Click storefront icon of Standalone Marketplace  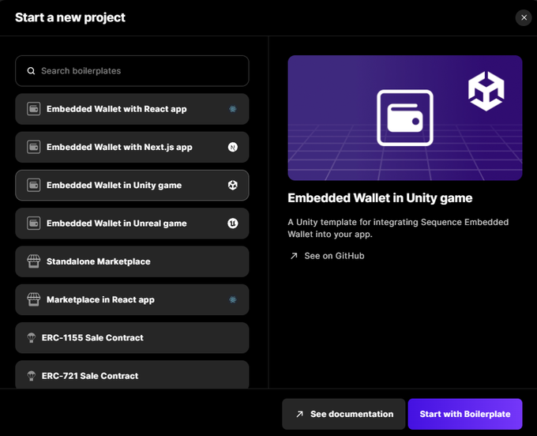click(33, 261)
